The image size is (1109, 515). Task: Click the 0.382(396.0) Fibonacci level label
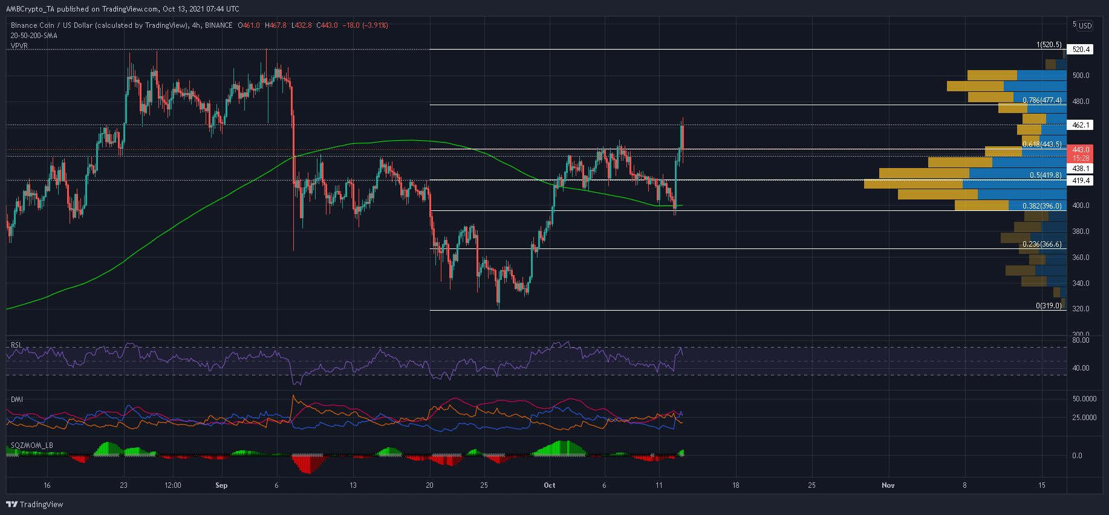pyautogui.click(x=1042, y=206)
